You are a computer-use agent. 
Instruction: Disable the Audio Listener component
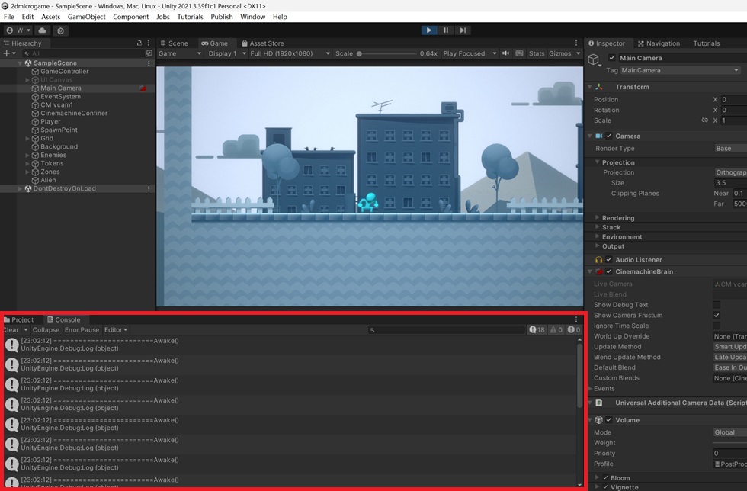609,260
